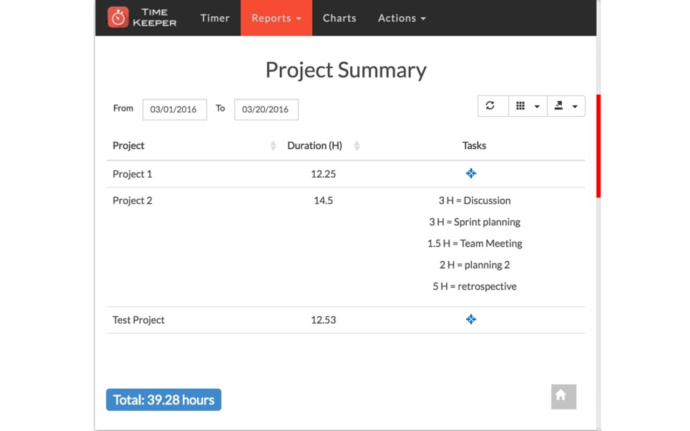Viewport: 690px width, 431px height.
Task: Open the Actions menu
Action: pos(401,18)
